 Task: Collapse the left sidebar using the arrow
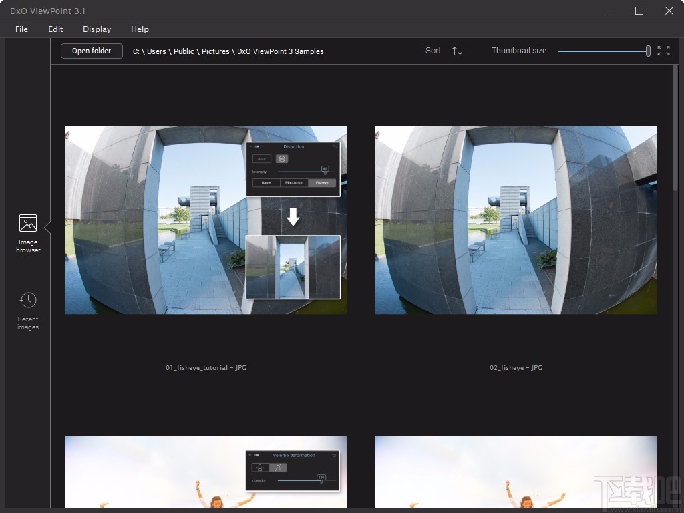pos(47,228)
